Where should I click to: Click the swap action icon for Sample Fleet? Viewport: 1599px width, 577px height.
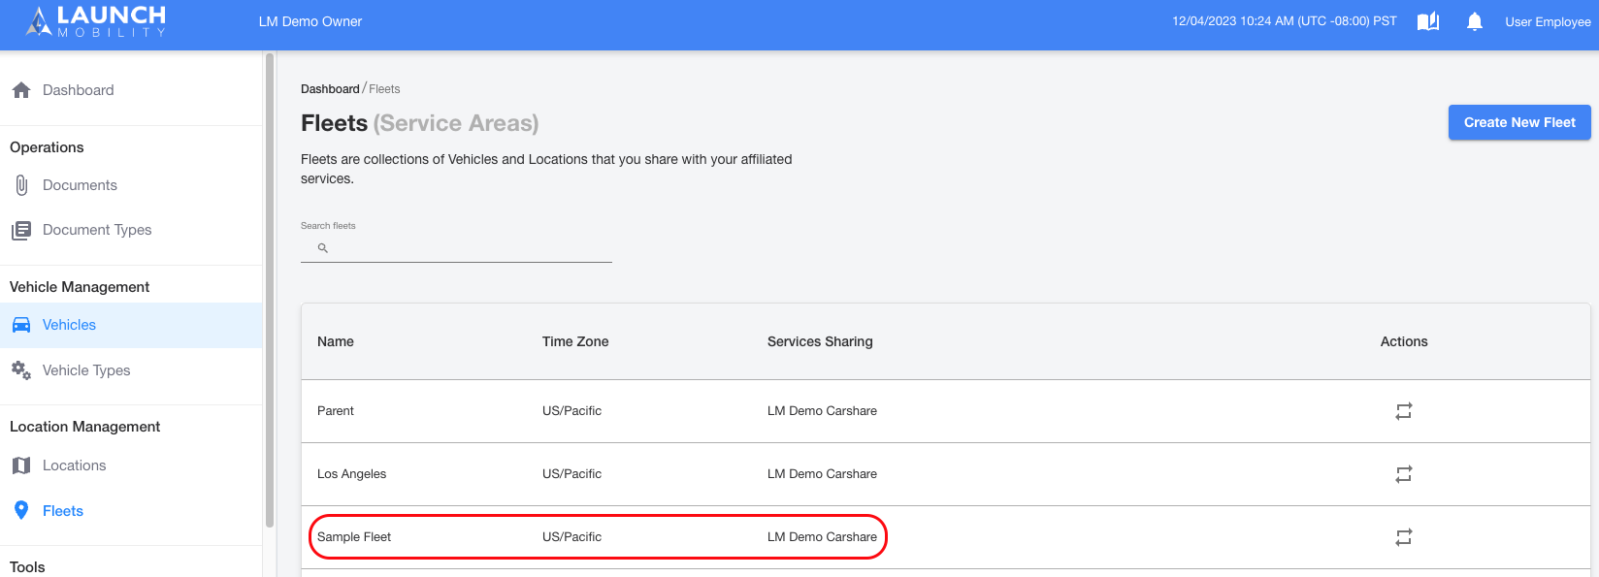coord(1404,537)
